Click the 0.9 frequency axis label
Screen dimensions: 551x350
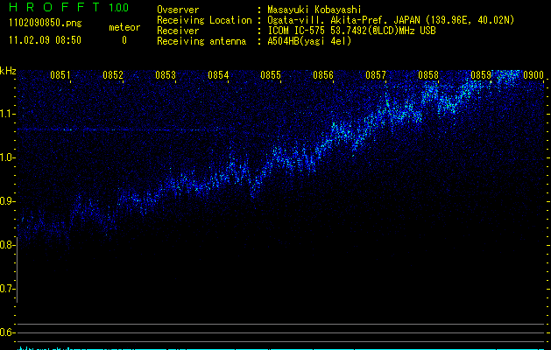coord(7,201)
